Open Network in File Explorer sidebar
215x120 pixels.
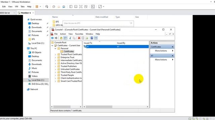(34, 89)
